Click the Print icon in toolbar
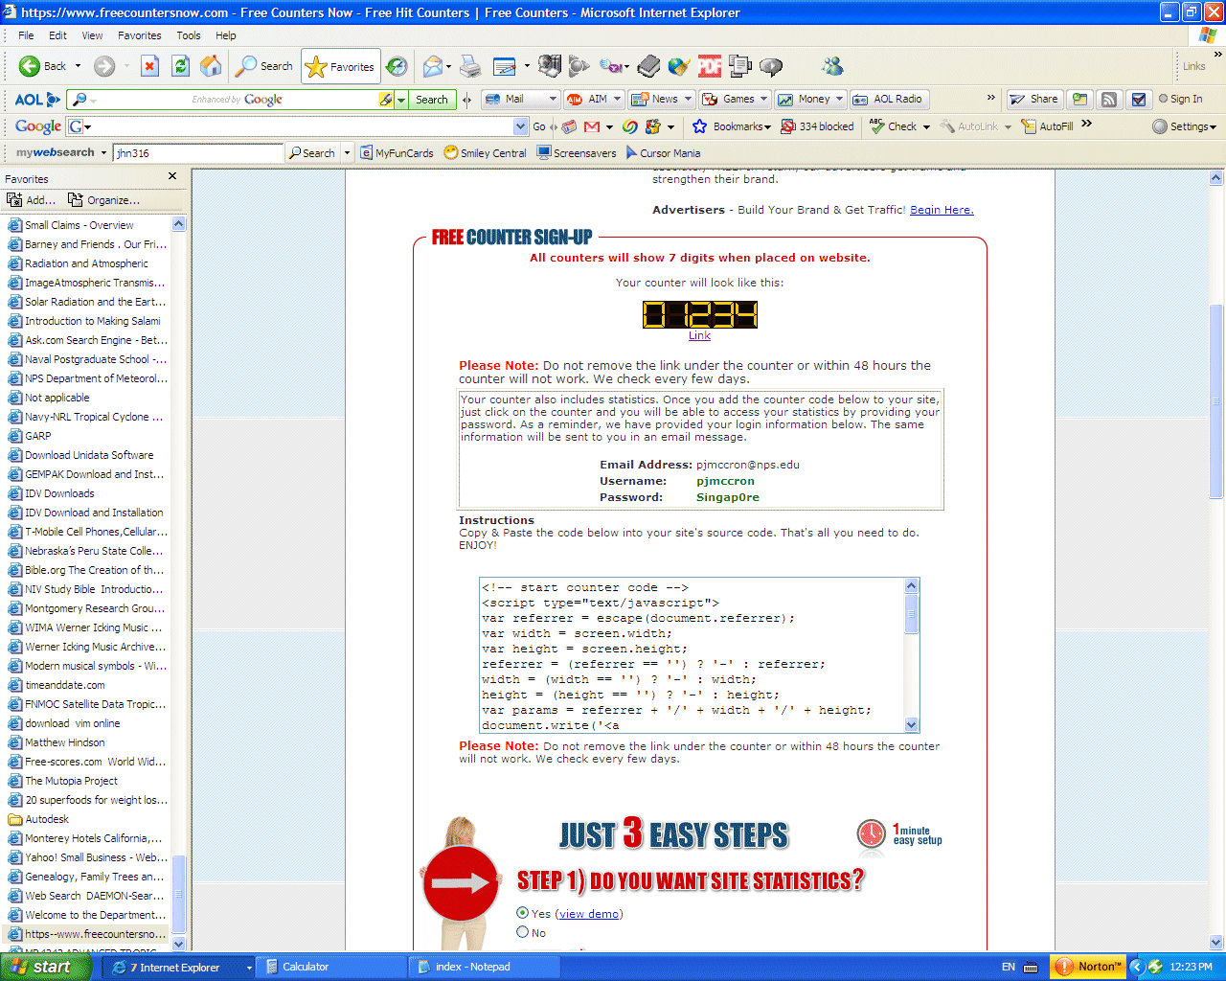The image size is (1226, 981). coord(469,66)
